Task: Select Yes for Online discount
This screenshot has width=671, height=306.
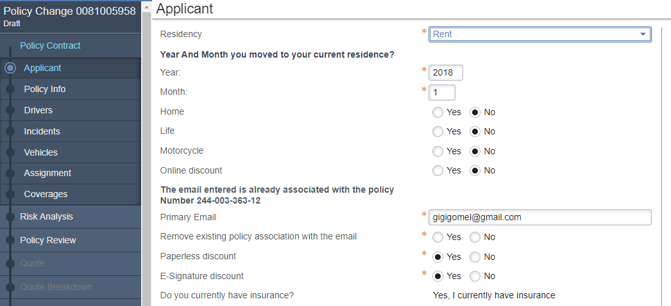Action: [x=437, y=171]
